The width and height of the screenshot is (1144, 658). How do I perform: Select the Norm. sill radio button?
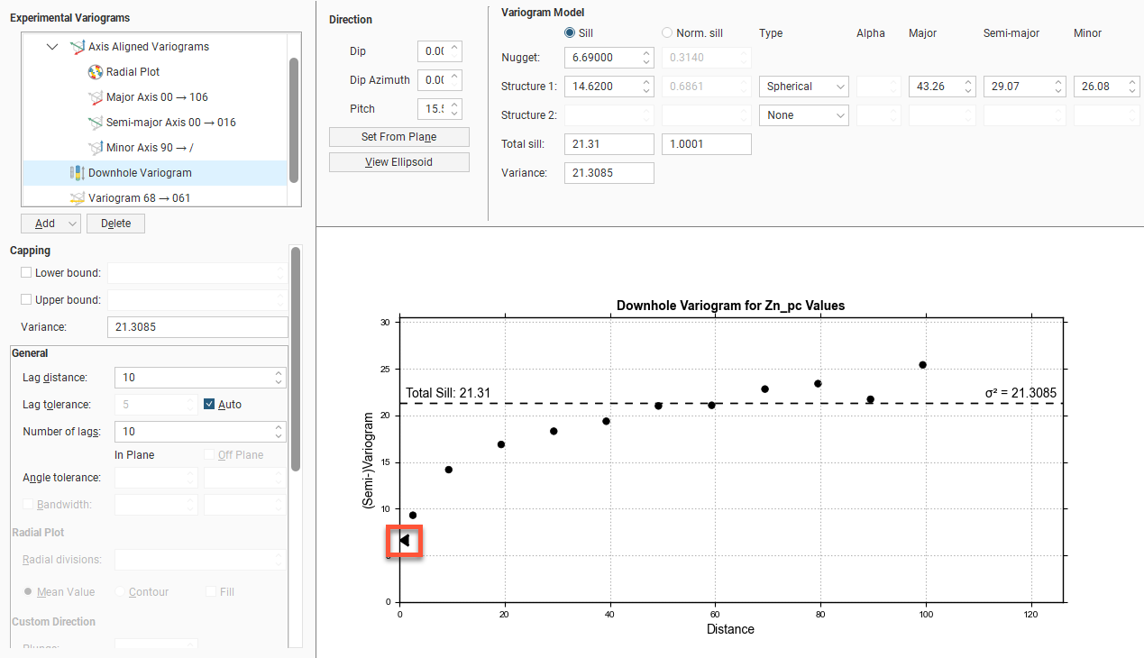click(x=667, y=32)
